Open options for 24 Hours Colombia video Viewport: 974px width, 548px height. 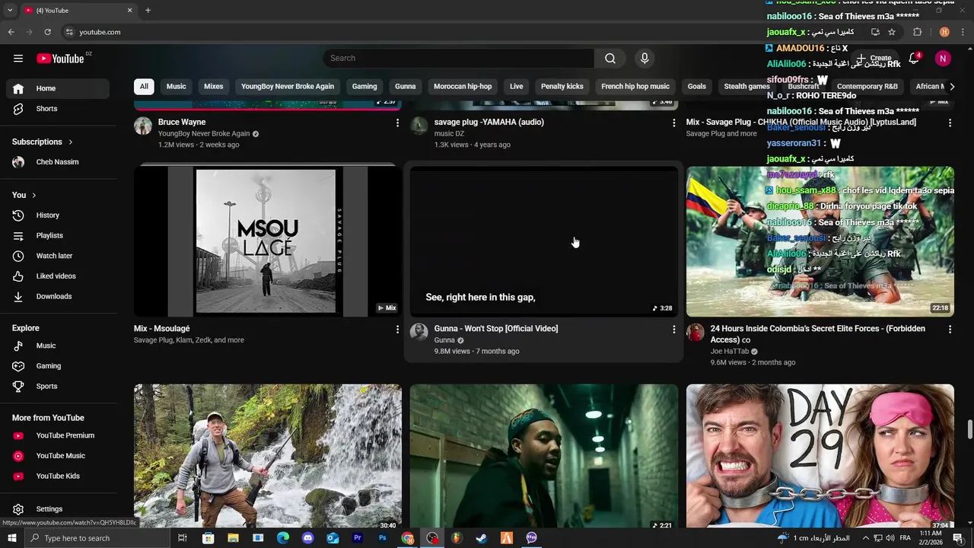[x=950, y=330]
